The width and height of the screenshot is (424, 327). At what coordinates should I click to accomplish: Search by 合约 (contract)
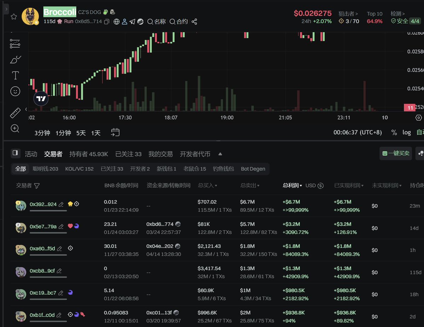pos(179,21)
